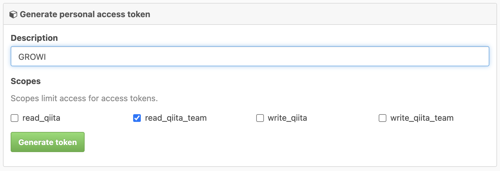This screenshot has height=171, width=500.
Task: Enable the read_qiita scope checkbox
Action: 14,118
